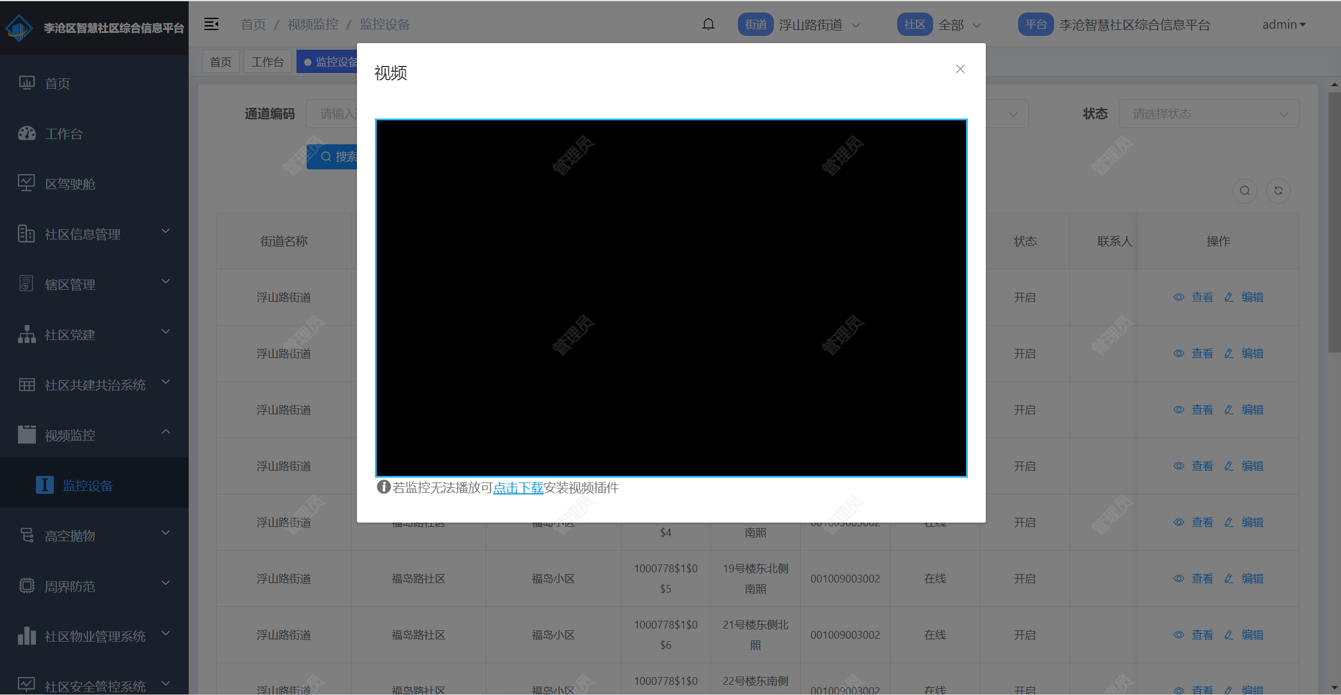This screenshot has width=1341, height=695.
Task: Expand the 社区共建共治系统 menu
Action: click(x=94, y=385)
